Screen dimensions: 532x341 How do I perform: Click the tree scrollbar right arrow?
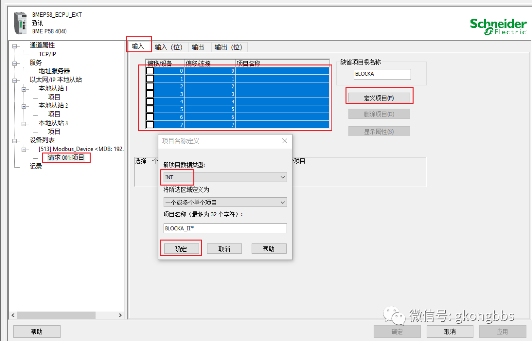(x=120, y=315)
